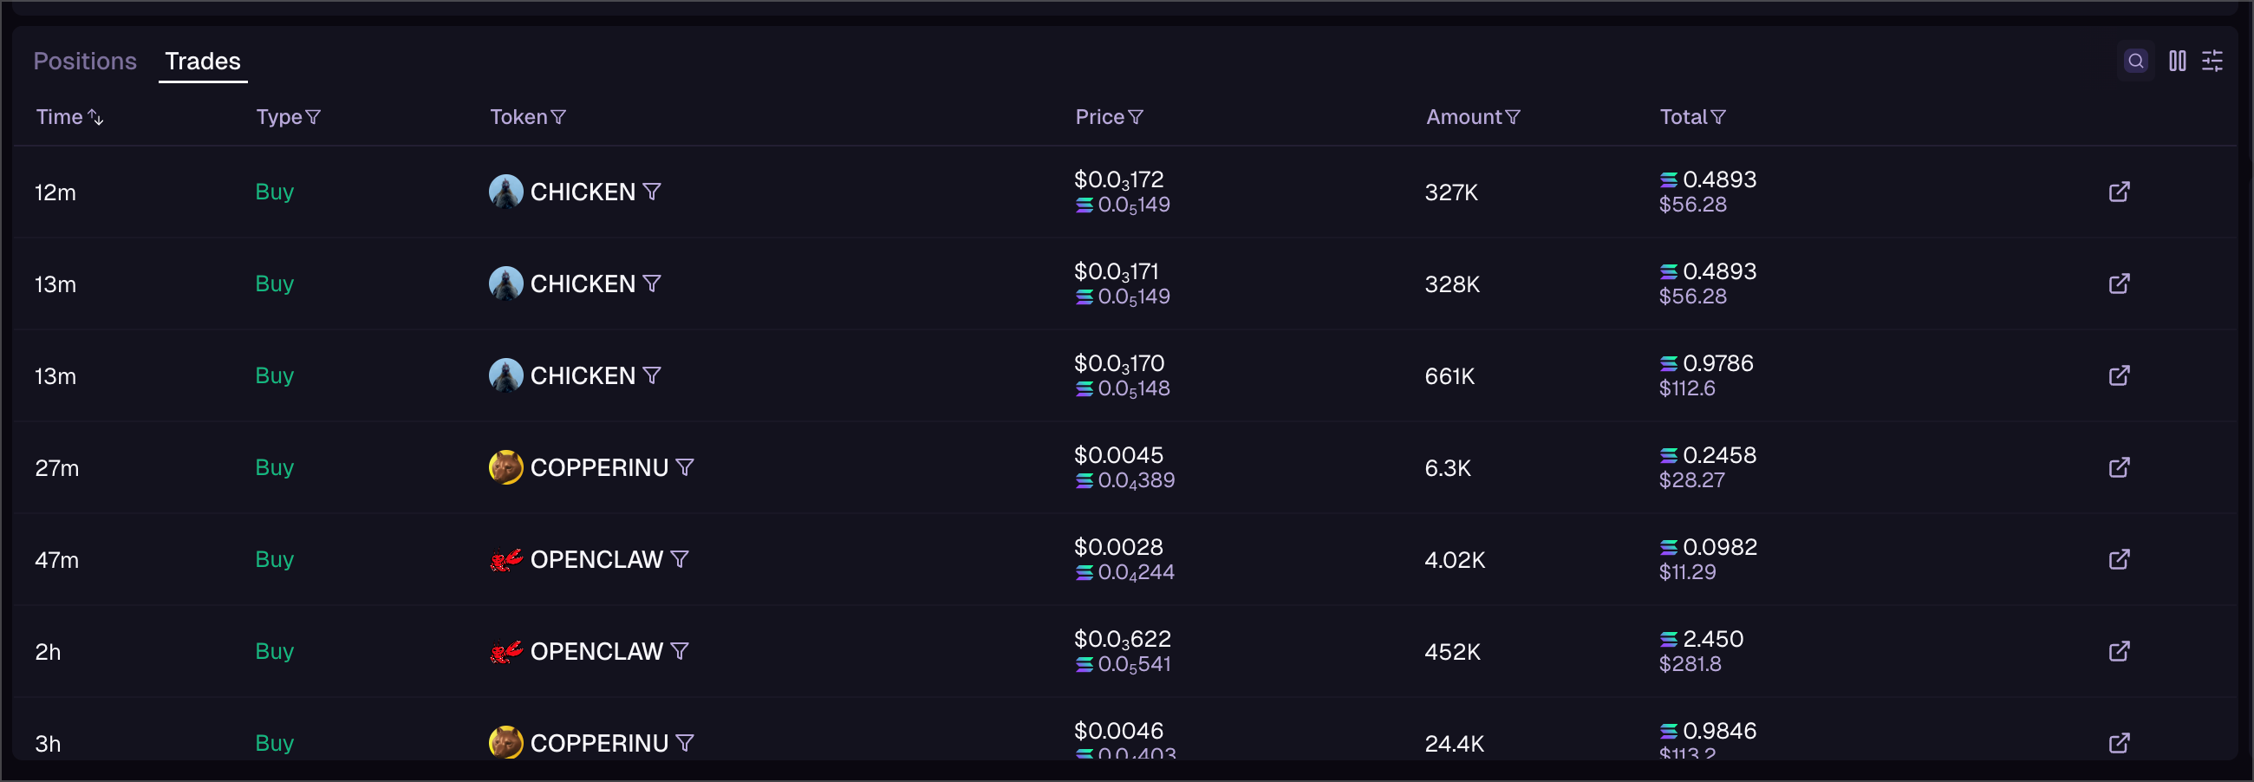Click the OPENCLAW token name in the 2h row

596,651
